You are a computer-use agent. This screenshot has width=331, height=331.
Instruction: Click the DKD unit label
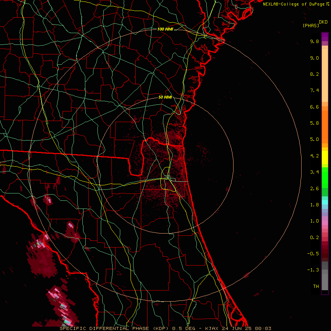coord(323,22)
